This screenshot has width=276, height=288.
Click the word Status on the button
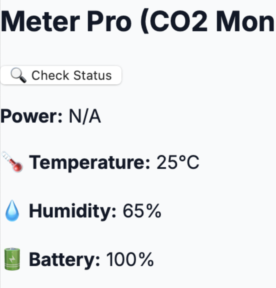pyautogui.click(x=92, y=75)
